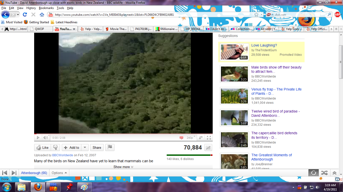Click the system tray volume icon
This screenshot has height=192, width=343.
(x=318, y=187)
